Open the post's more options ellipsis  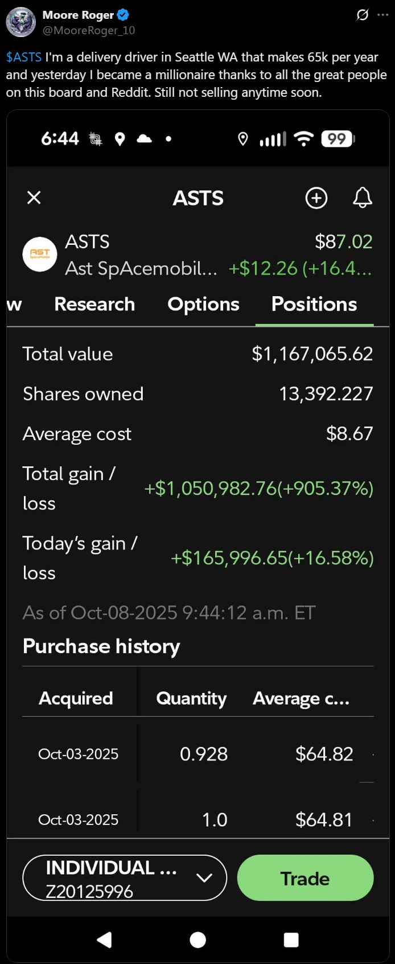coord(383,15)
